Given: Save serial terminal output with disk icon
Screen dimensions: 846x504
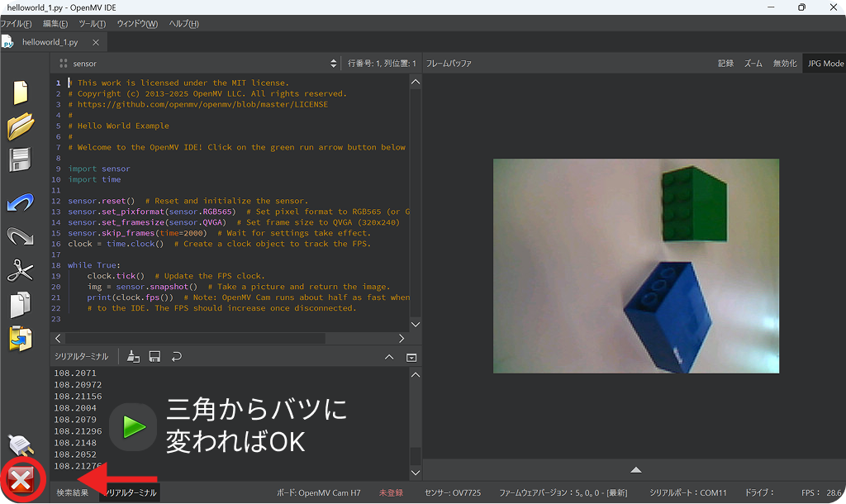Looking at the screenshot, I should [154, 357].
